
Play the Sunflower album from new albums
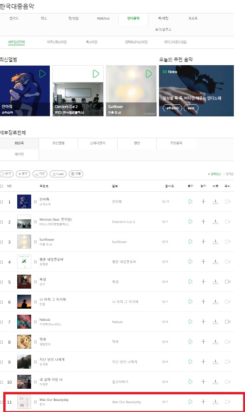[x=149, y=74]
